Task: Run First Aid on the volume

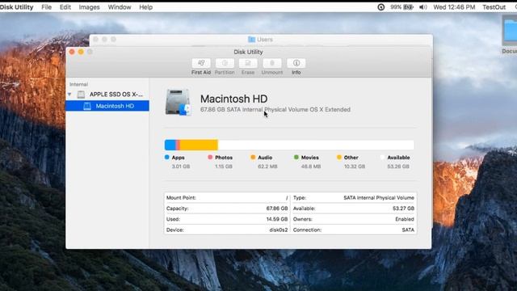Action: click(x=201, y=63)
